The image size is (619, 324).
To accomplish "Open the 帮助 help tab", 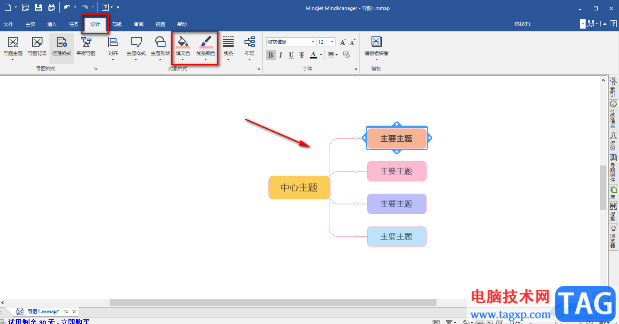I will (182, 24).
